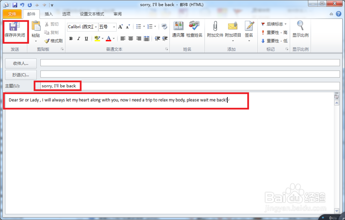Open the Signature (签名) menu
Viewport: 345px width, 220px height.
(249, 32)
